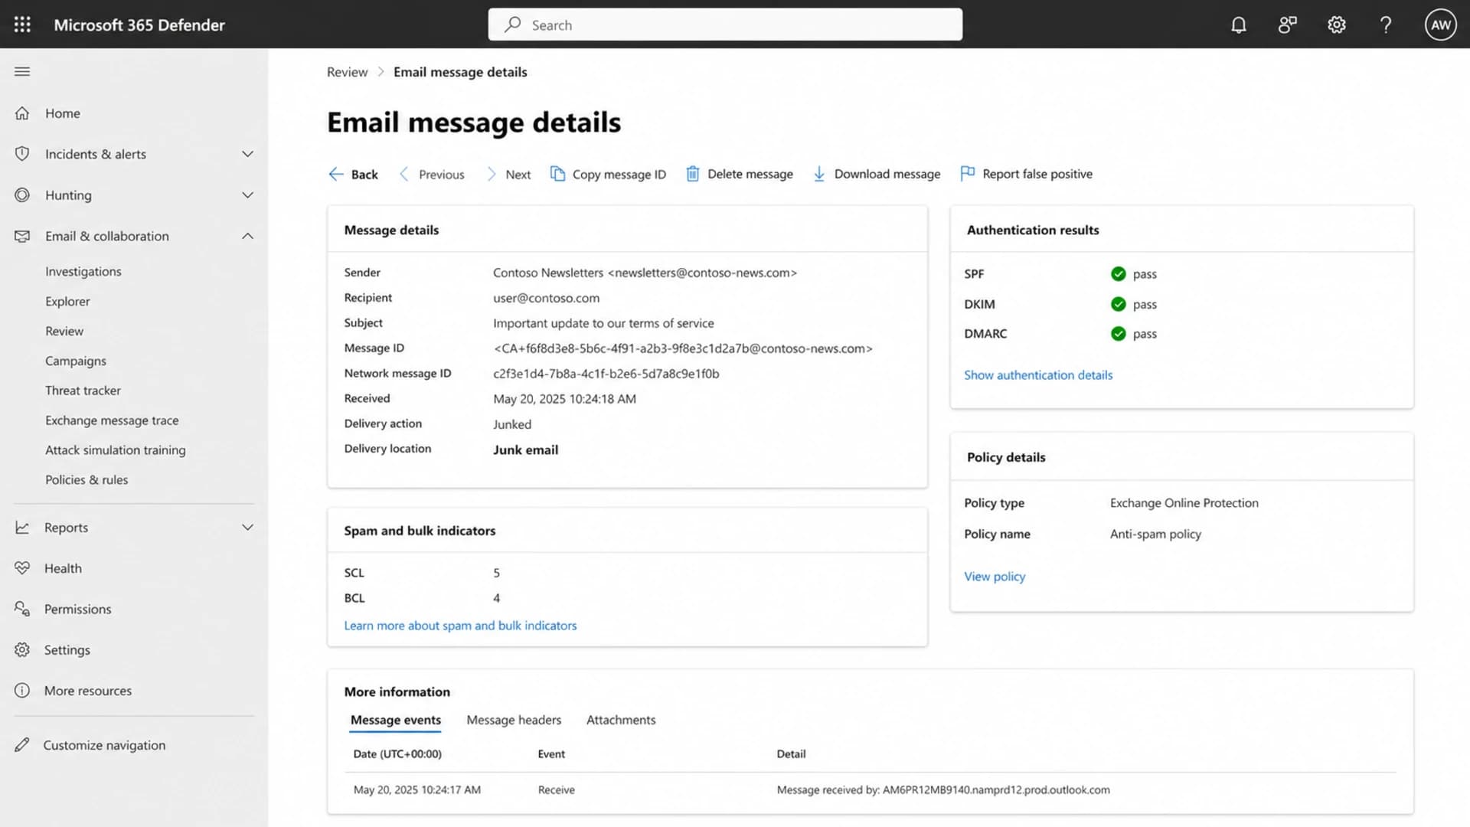
Task: Switch to Message events tab
Action: tap(395, 720)
